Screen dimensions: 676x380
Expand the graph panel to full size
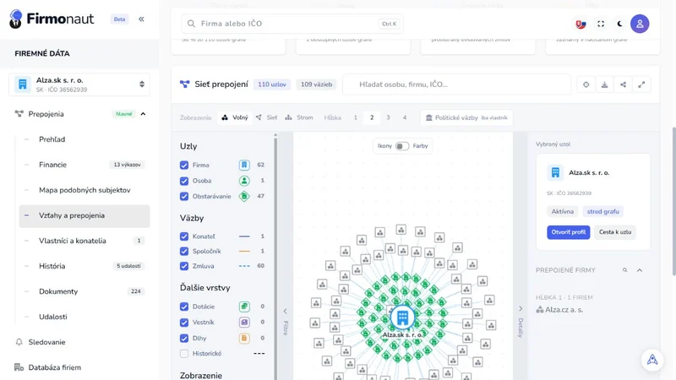tap(641, 84)
